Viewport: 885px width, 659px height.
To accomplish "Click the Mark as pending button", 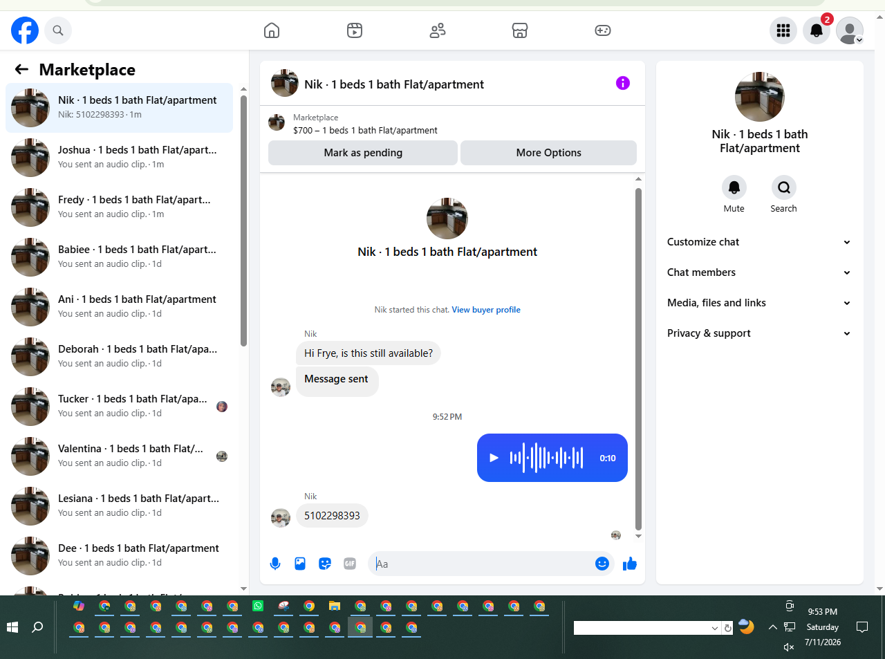I will pyautogui.click(x=363, y=153).
